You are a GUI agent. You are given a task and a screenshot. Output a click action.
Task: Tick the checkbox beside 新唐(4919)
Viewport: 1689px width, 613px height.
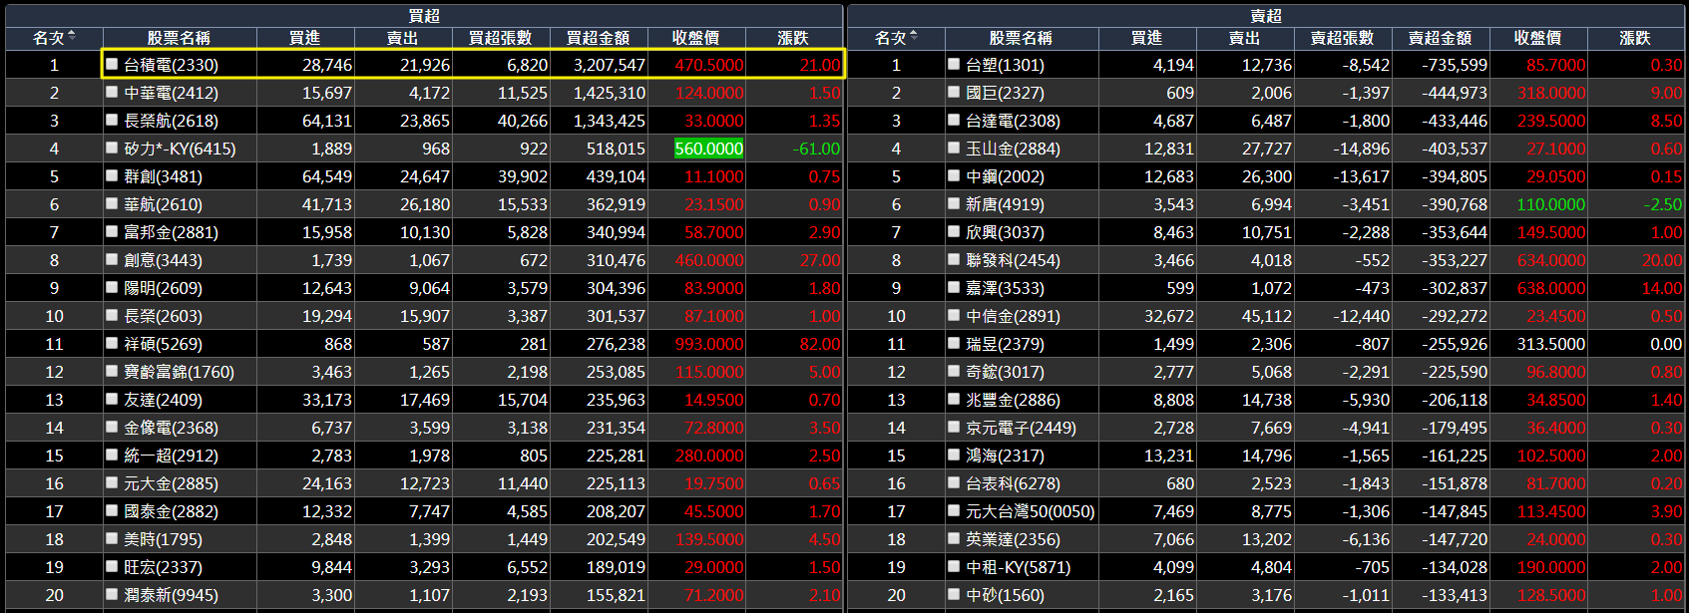954,203
